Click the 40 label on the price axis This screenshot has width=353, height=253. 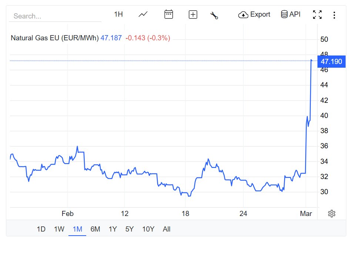pos(324,116)
